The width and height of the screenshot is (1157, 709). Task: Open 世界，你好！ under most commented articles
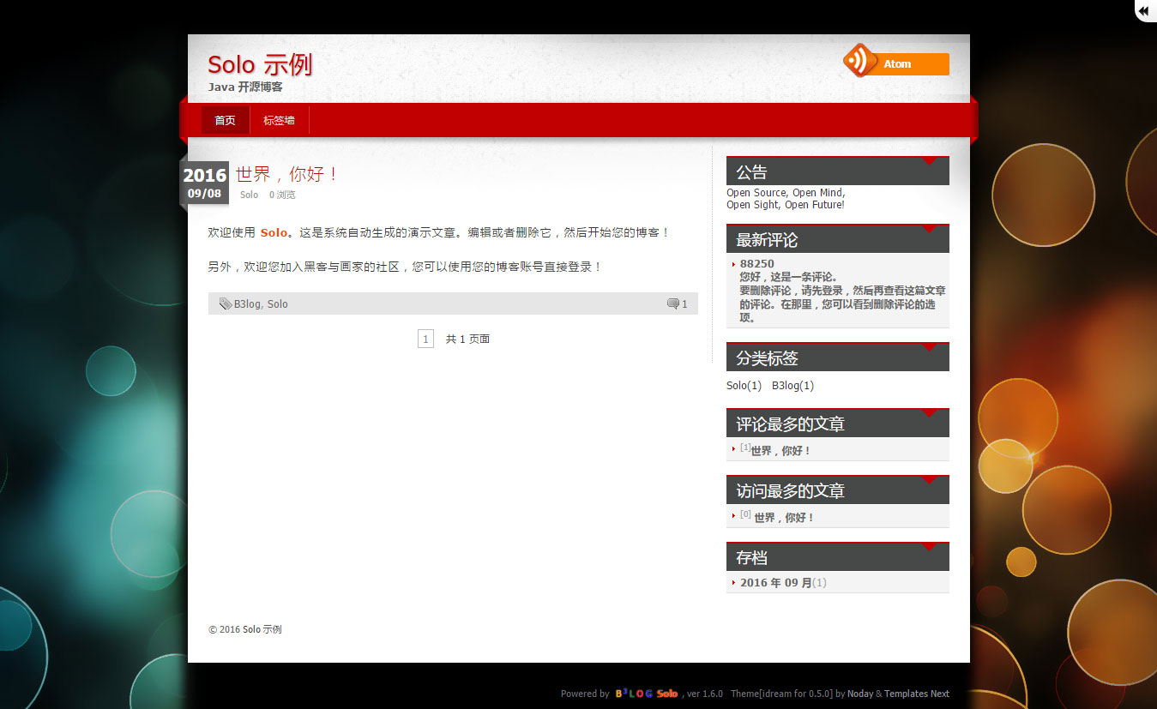(x=780, y=451)
